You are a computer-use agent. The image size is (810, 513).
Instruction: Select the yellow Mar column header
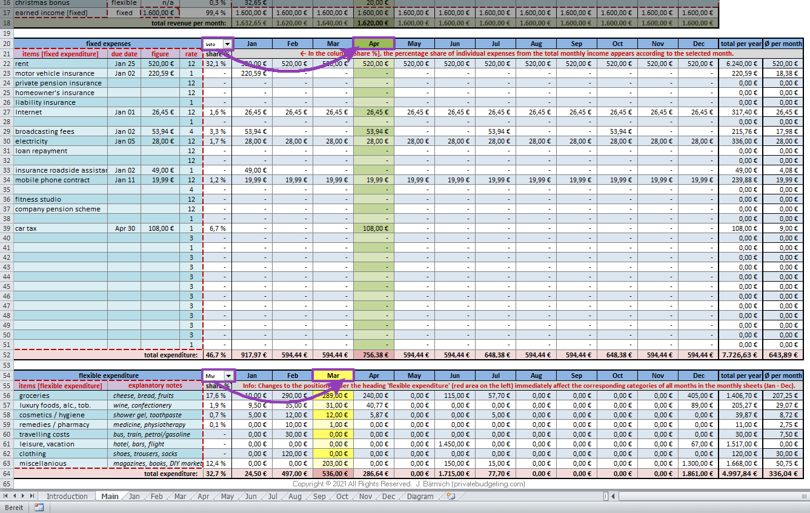point(333,376)
